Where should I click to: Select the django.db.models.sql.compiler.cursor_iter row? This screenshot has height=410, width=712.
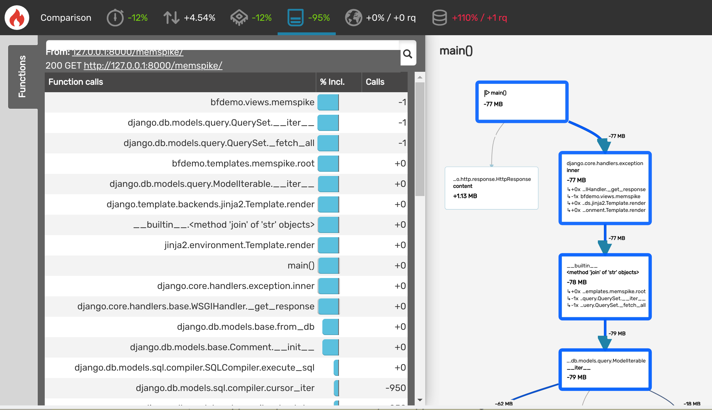225,388
